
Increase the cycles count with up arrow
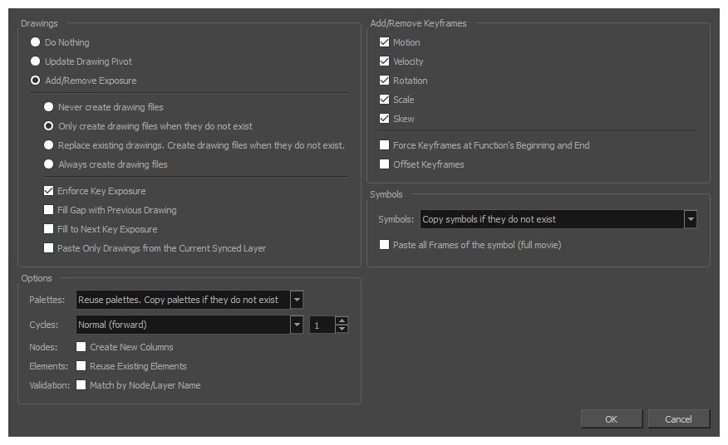[342, 320]
